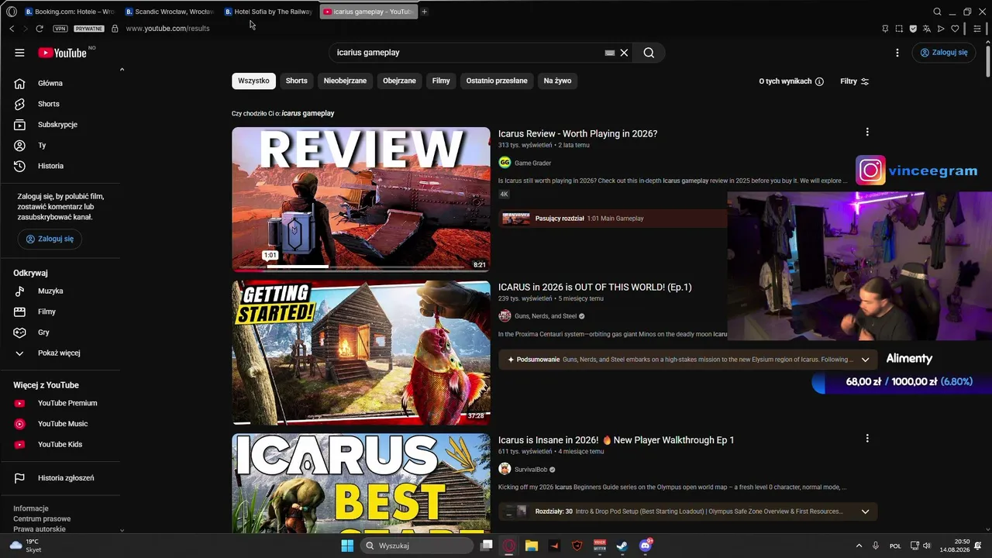Open the ad blocker shield icon

pyautogui.click(x=913, y=29)
